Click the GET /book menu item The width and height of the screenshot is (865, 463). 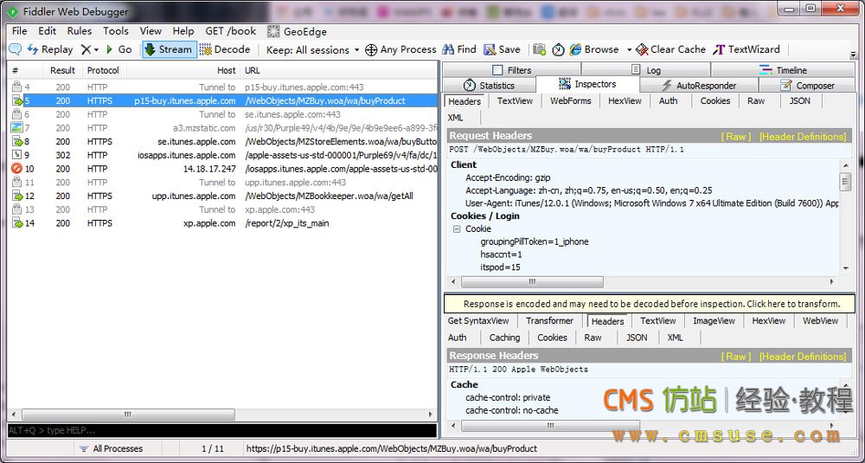point(231,31)
